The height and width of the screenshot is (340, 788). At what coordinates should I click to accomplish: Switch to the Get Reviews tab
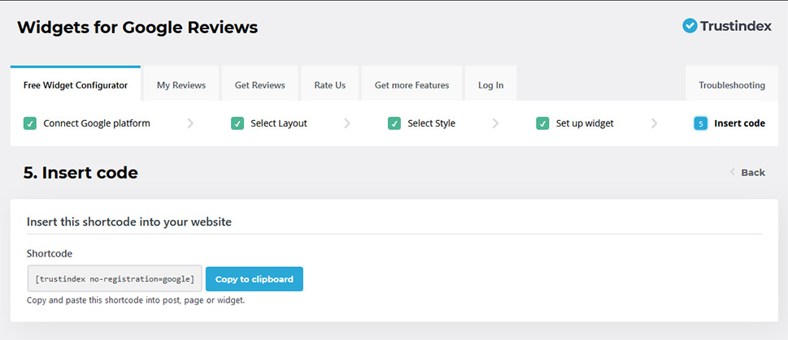coord(259,85)
